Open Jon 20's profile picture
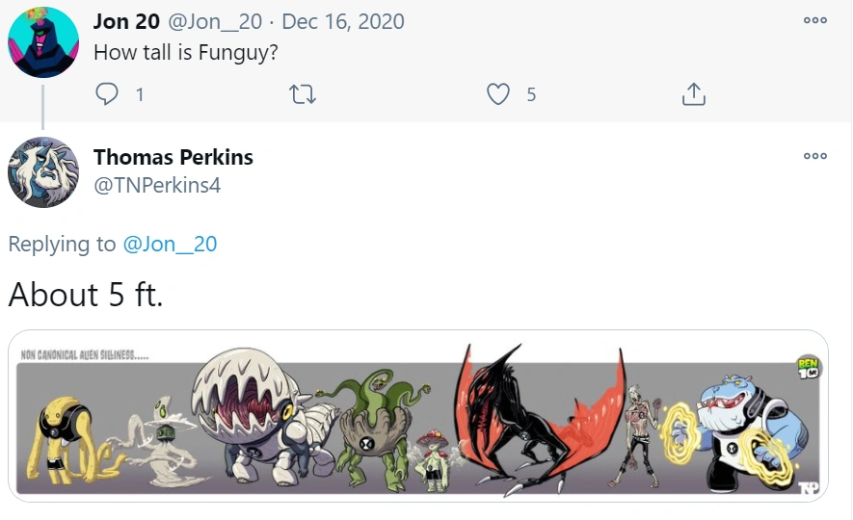The width and height of the screenshot is (853, 520). 43,42
